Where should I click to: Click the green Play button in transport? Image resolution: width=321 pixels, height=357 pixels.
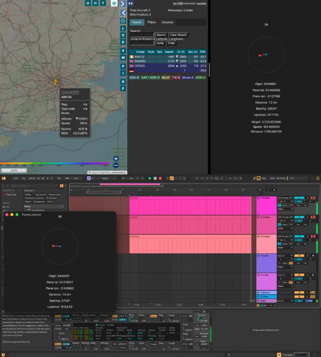pos(150,178)
